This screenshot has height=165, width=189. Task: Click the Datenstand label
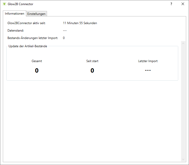[16, 31]
